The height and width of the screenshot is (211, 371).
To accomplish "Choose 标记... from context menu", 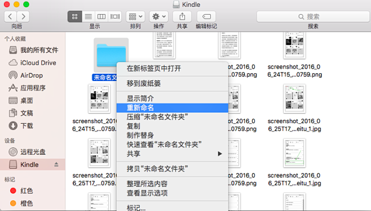I will [173, 208].
